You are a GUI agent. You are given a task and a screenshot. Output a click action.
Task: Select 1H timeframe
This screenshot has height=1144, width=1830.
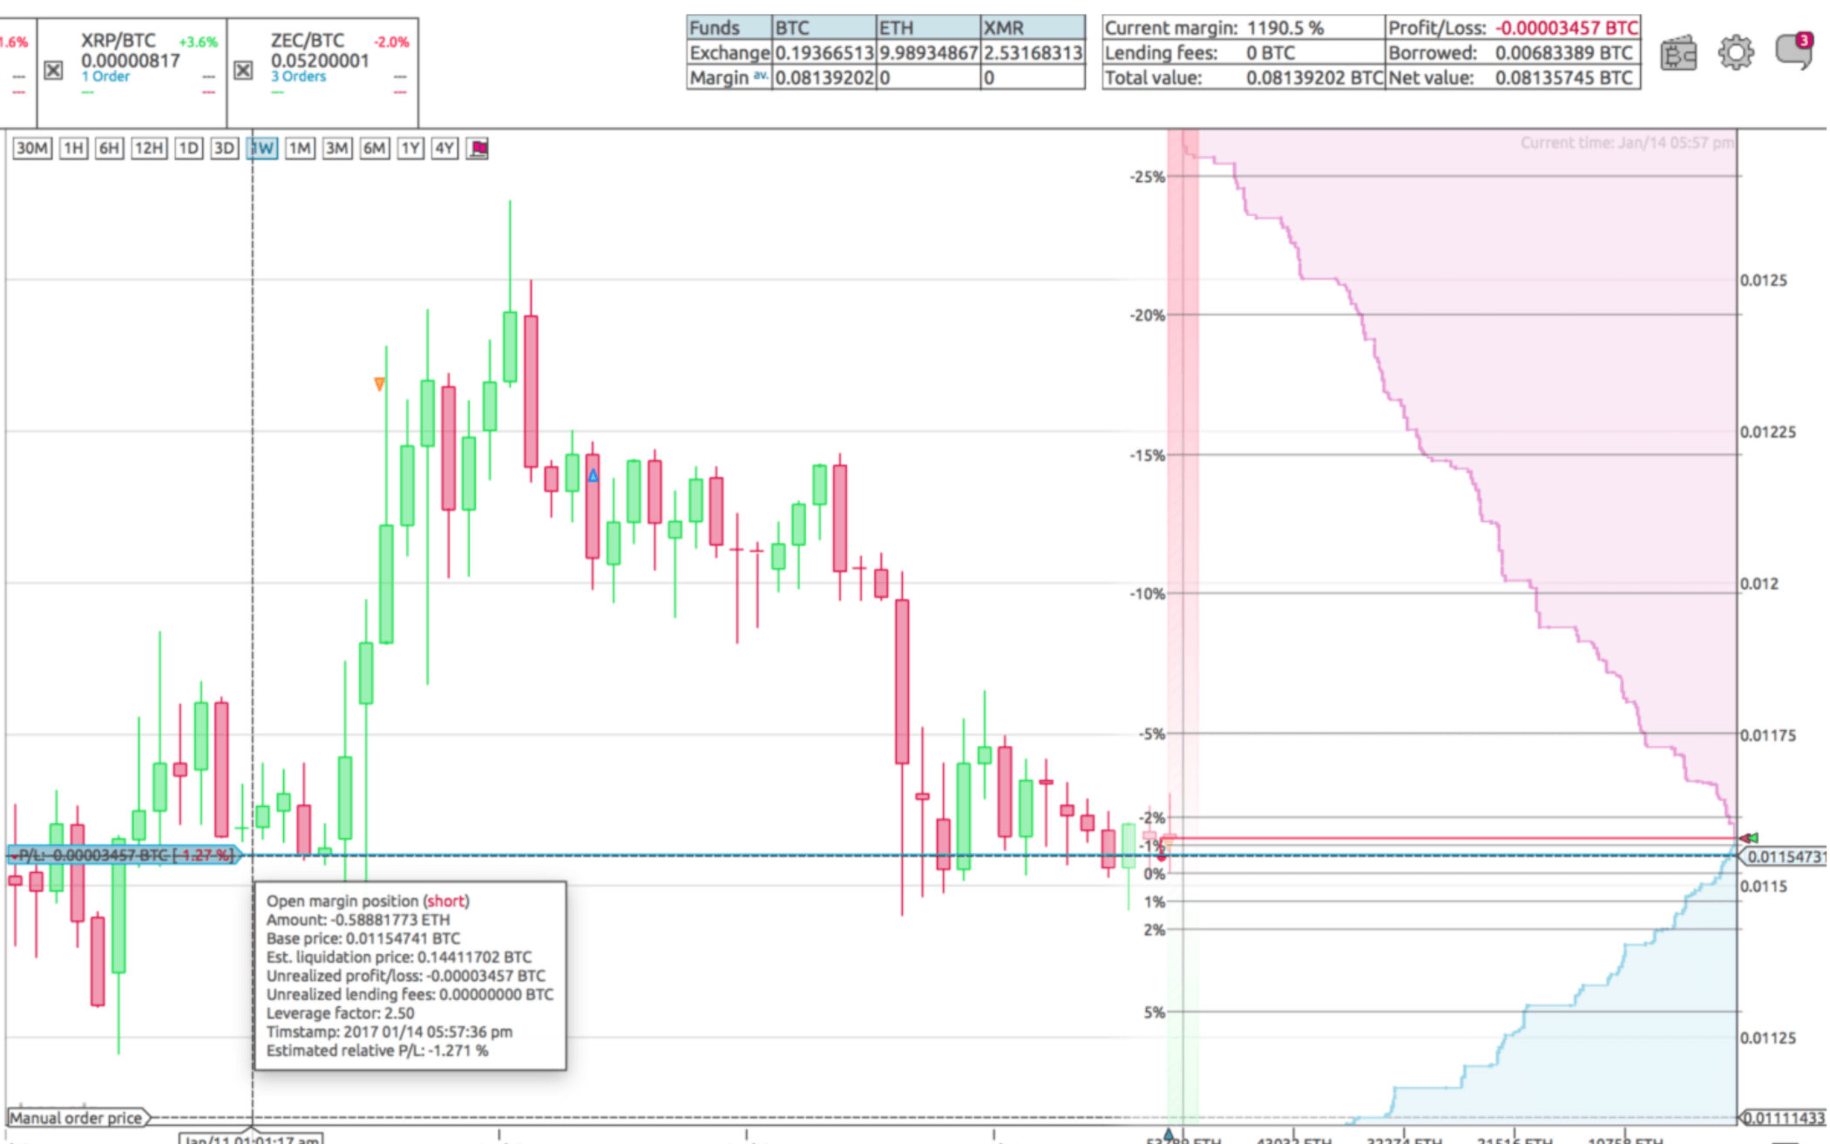[73, 148]
